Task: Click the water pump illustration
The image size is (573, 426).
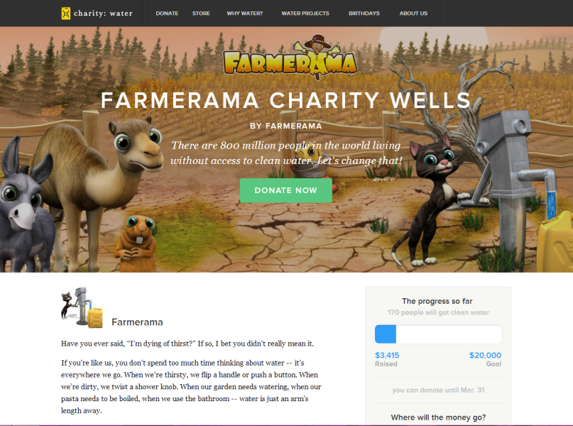Action: pos(512,182)
